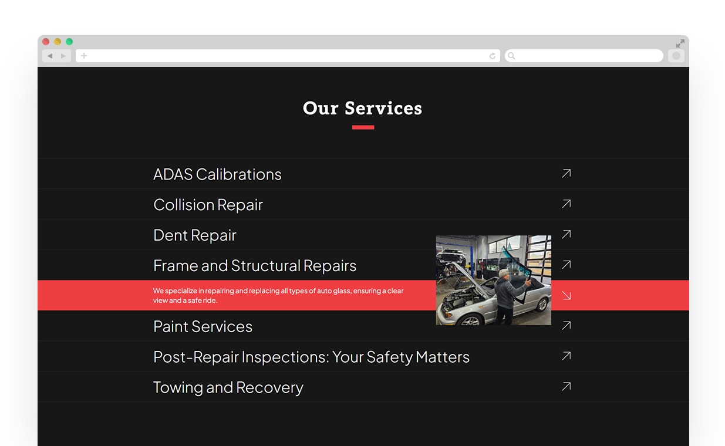The image size is (725, 446).
Task: Click the arrow icon next to Paint Services
Action: [566, 326]
